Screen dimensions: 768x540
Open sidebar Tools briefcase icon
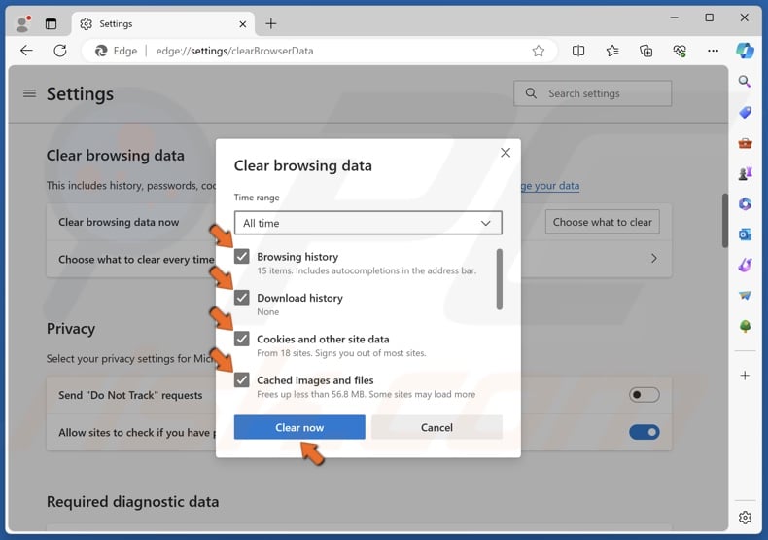(745, 143)
